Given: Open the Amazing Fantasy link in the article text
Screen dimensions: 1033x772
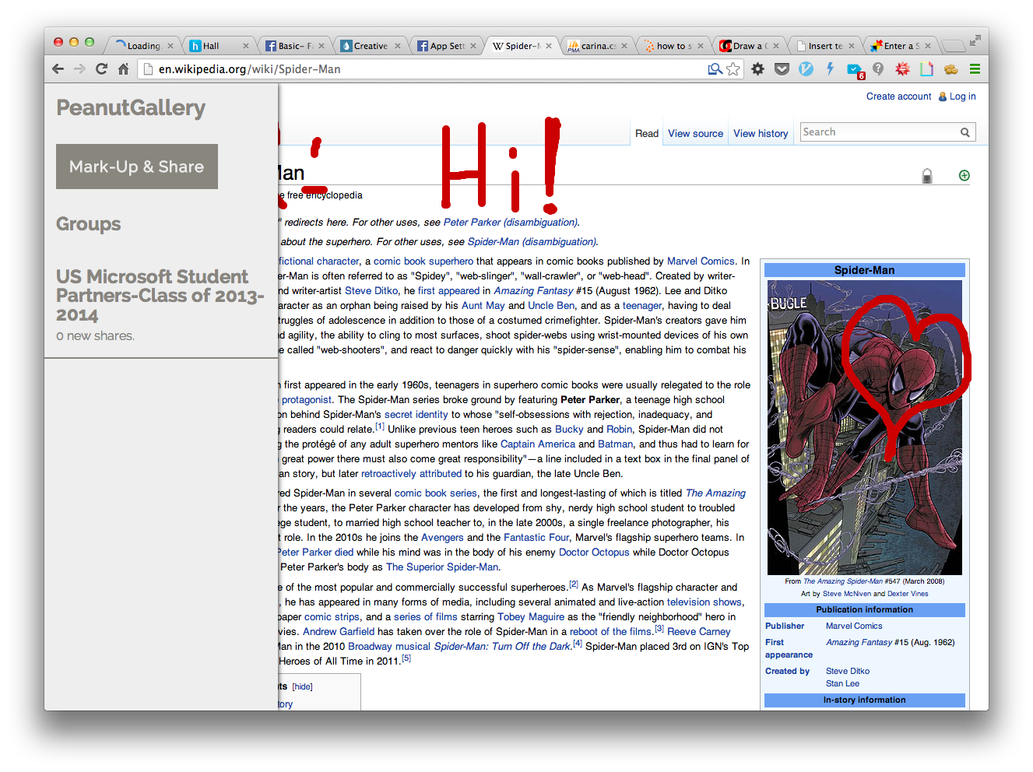Looking at the screenshot, I should pyautogui.click(x=533, y=291).
